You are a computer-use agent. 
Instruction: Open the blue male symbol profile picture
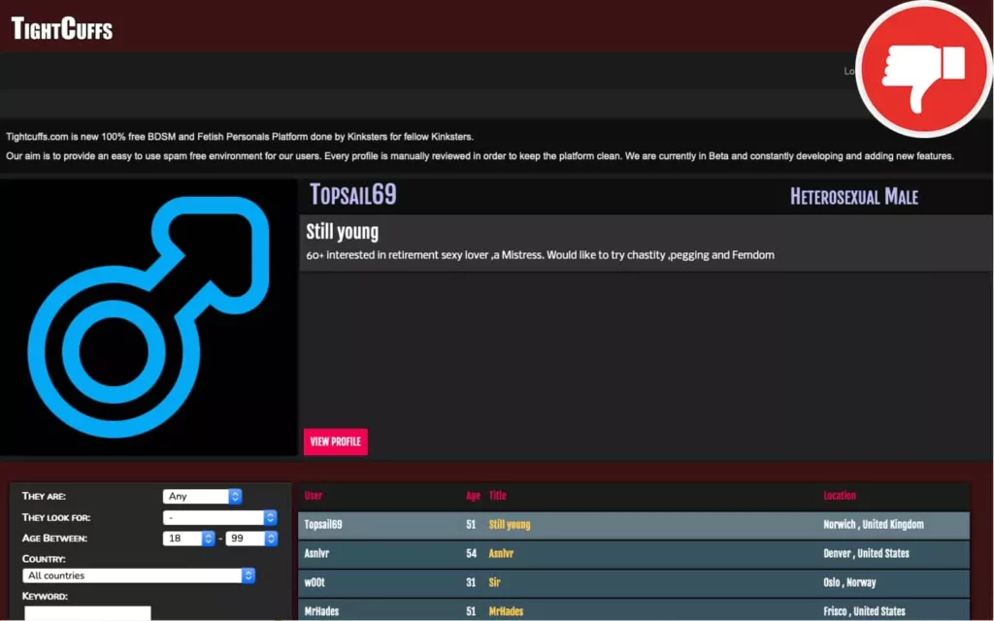point(149,317)
